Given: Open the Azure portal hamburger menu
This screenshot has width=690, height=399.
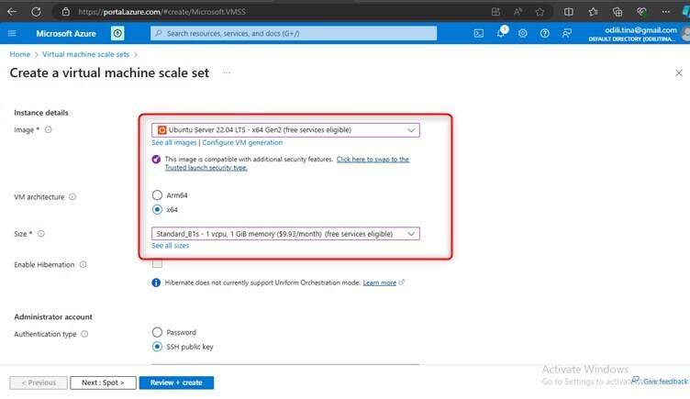Looking at the screenshot, I should [x=12, y=33].
